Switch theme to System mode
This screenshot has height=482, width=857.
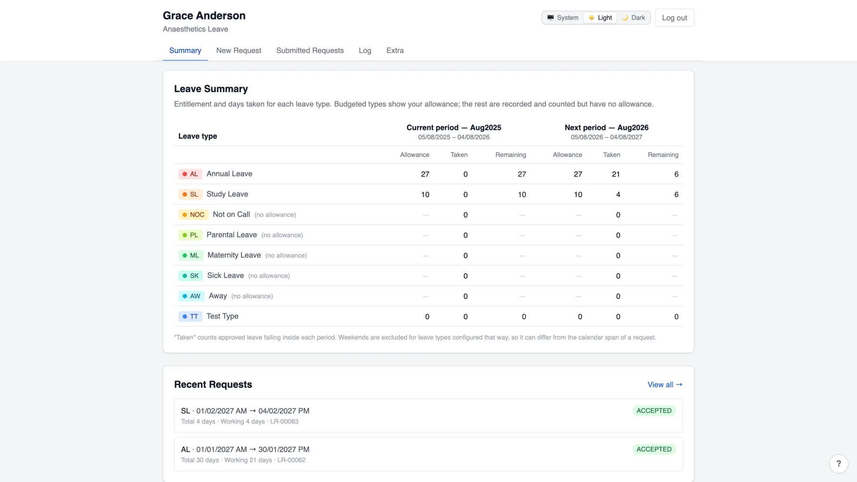coord(563,18)
